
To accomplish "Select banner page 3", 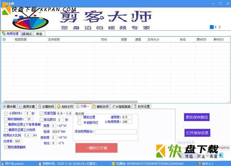I will point(219,27).
